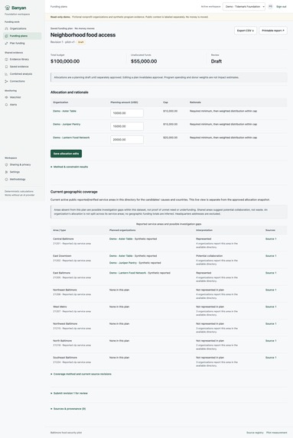The height and width of the screenshot is (438, 293).
Task: Click the Banyan logo icon
Action: pos(8,8)
